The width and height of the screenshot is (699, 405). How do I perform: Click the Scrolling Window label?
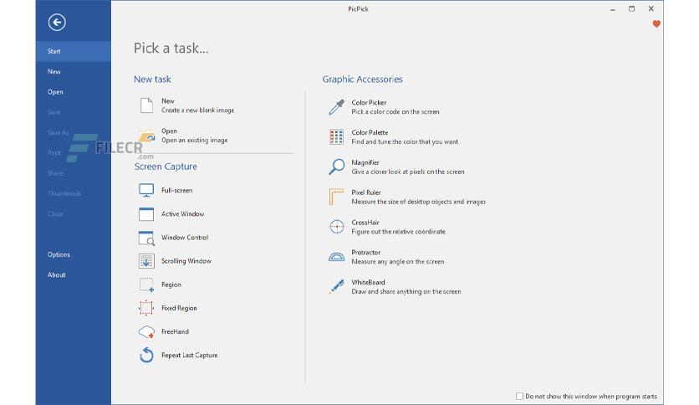click(x=186, y=261)
